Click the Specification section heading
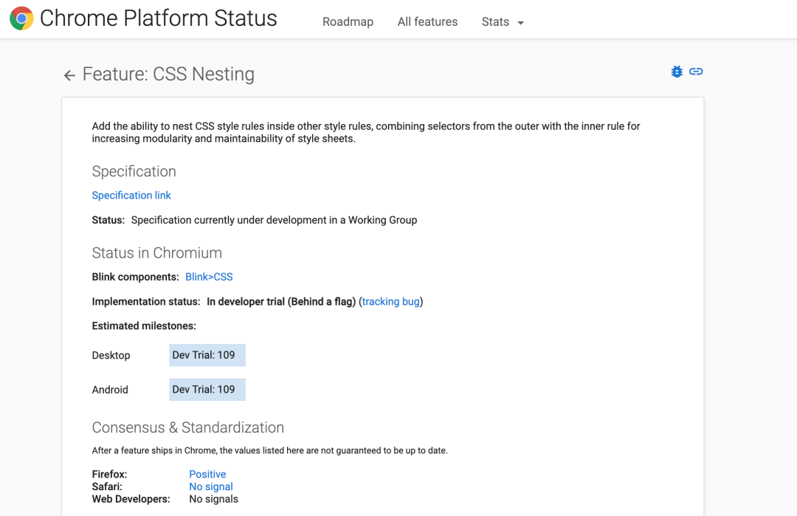Image resolution: width=797 pixels, height=516 pixels. [x=134, y=171]
